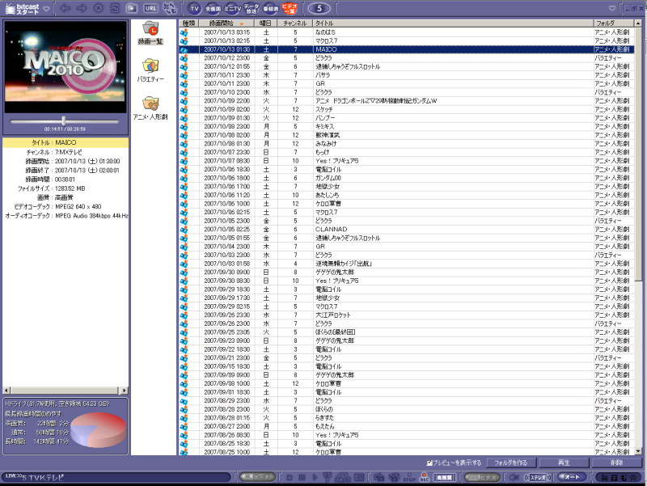647x486 pixels.
Task: Click the channel 5 indicator
Action: [319, 8]
